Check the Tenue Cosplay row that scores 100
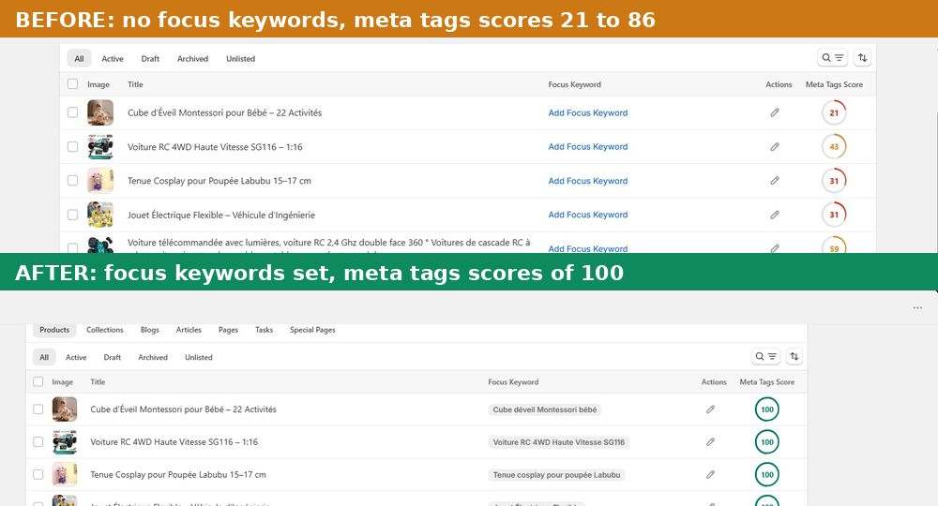This screenshot has width=938, height=506. [x=38, y=474]
